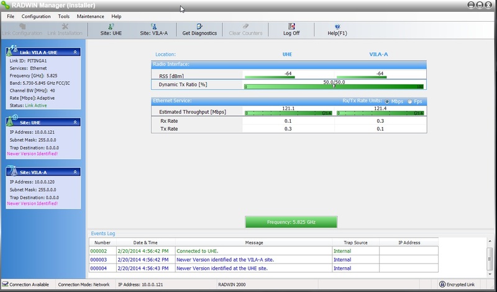This screenshot has height=292, width=497.
Task: Select event row 000002 Connected to UHE
Action: 263,251
